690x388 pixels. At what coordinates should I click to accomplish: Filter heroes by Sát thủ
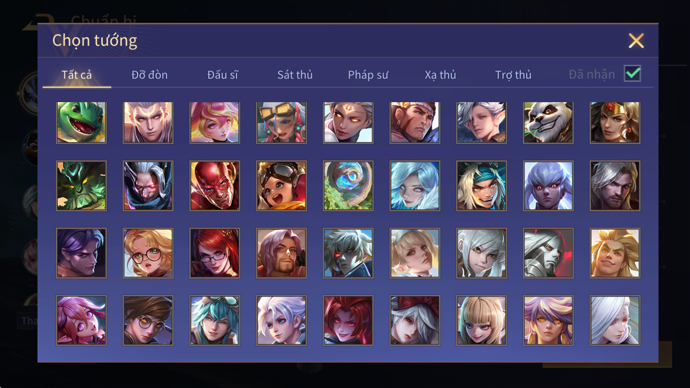coord(295,75)
